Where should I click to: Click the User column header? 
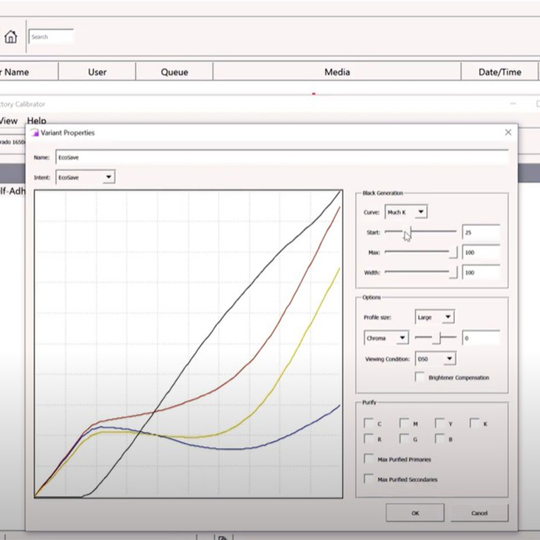tap(97, 72)
